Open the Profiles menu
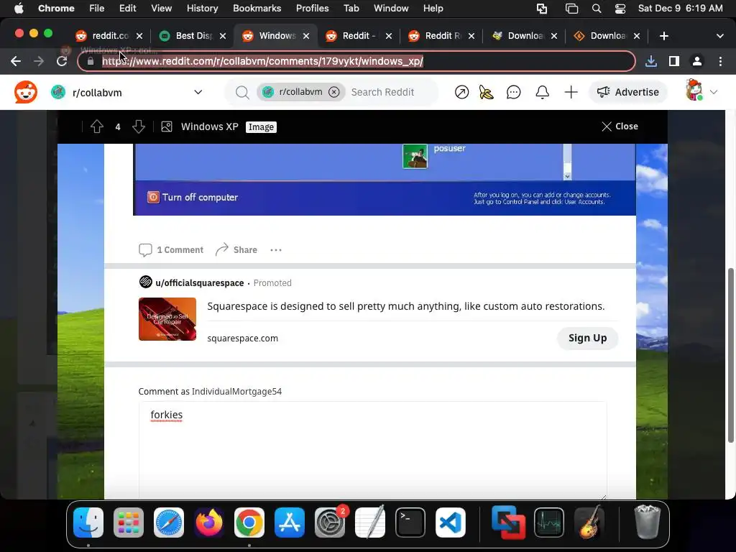The height and width of the screenshot is (552, 736). [312, 9]
